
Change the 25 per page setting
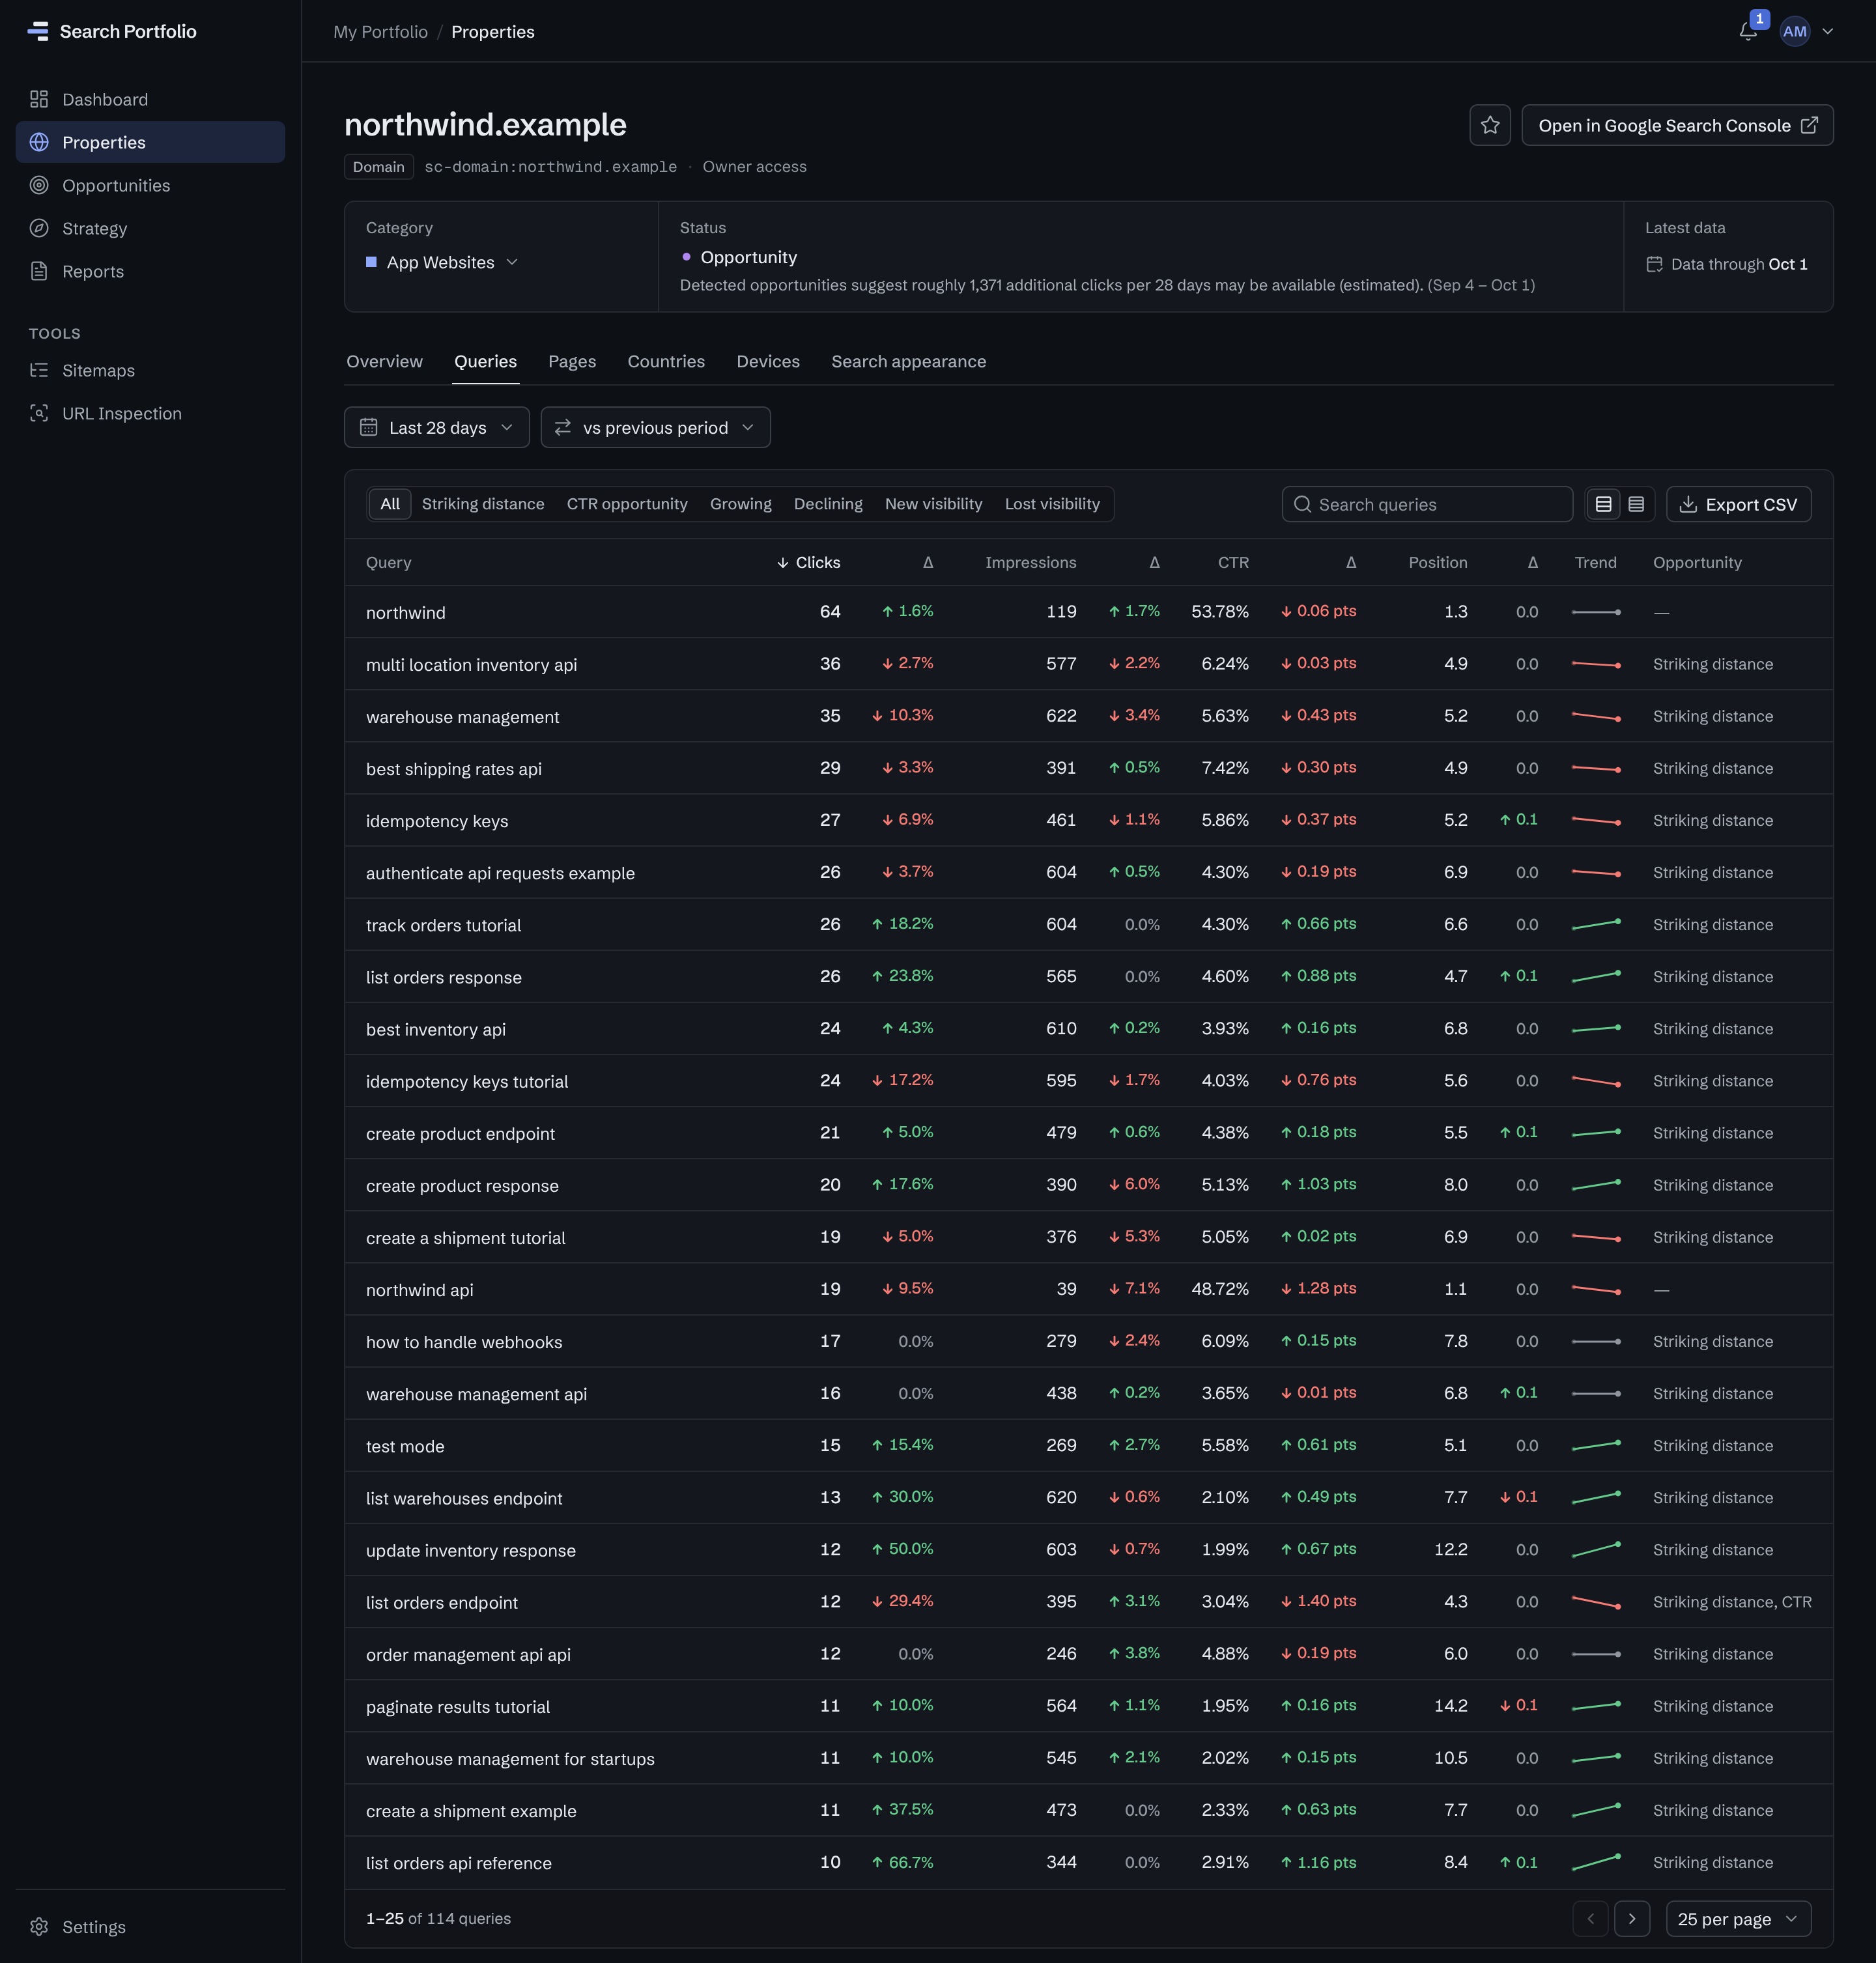tap(1738, 1918)
